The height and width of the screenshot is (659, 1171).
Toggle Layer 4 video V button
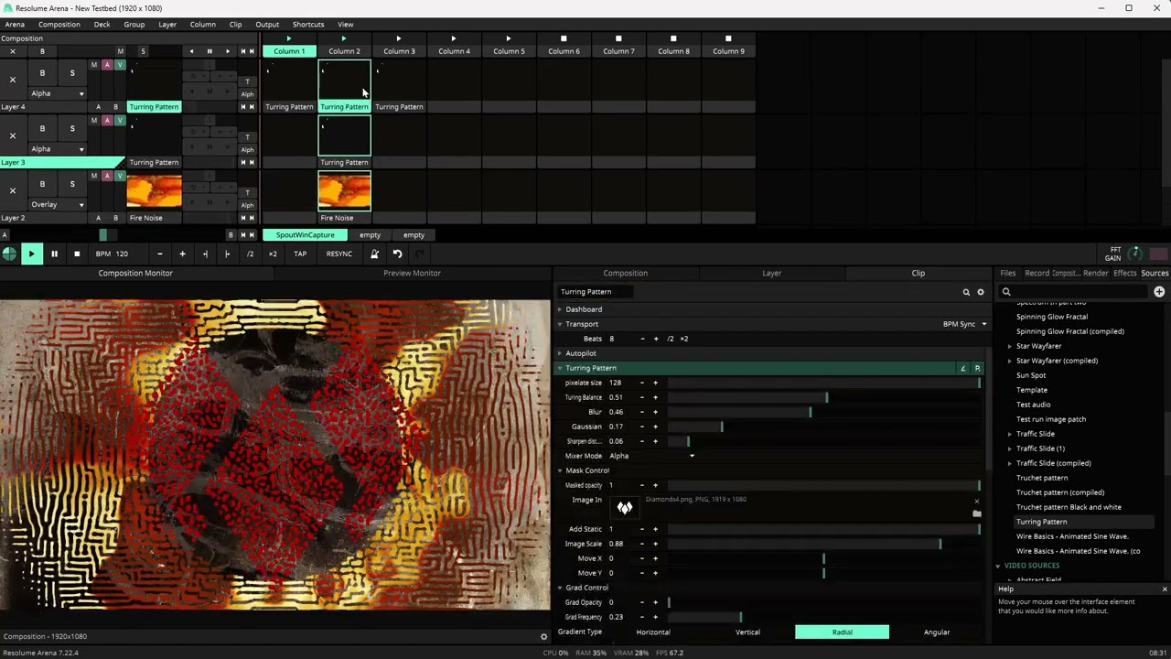click(120, 65)
